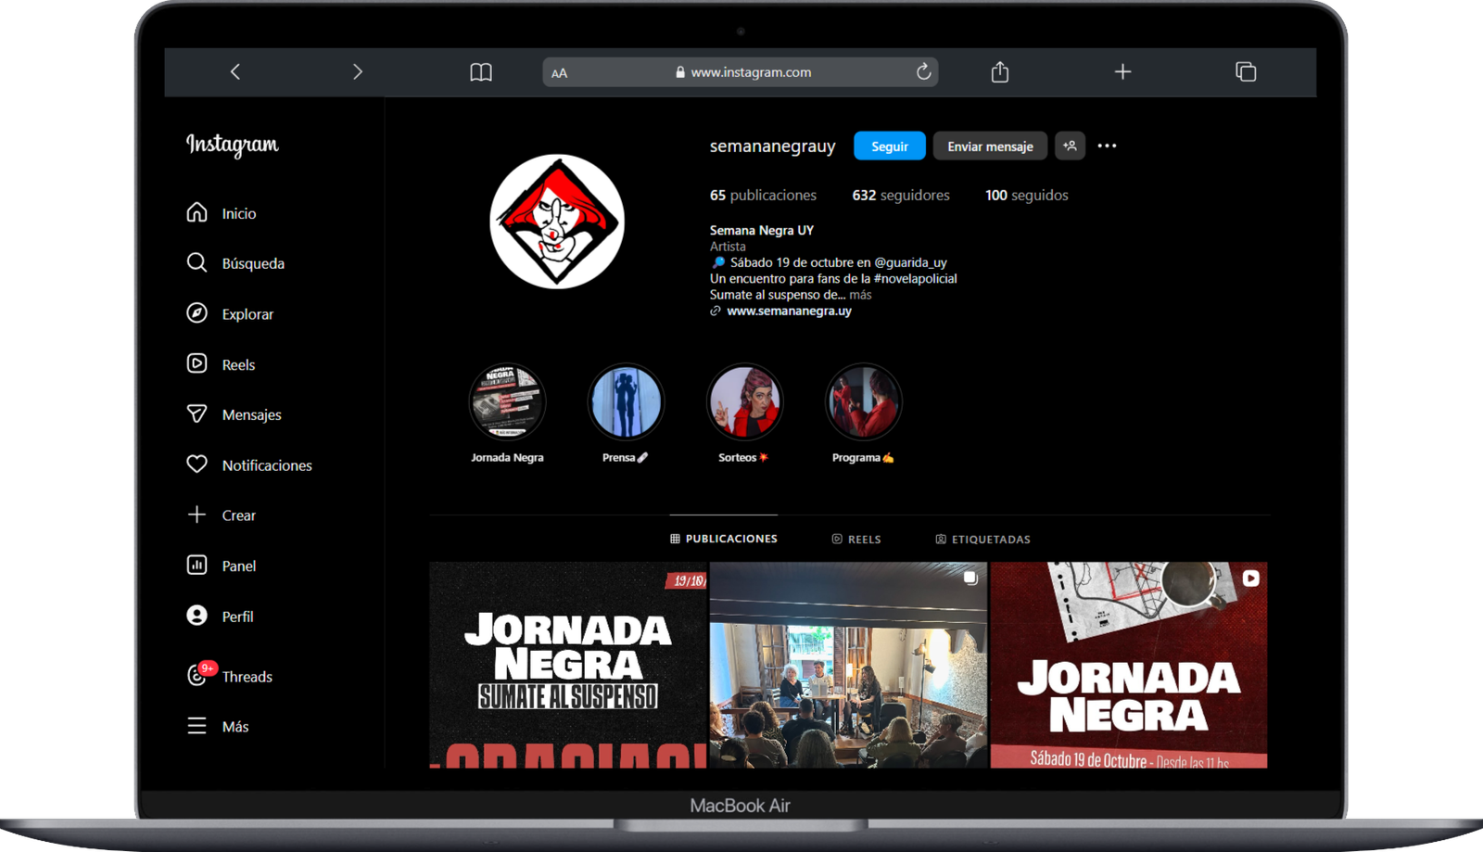This screenshot has height=852, width=1483.
Task: Select the Inicio label in the sidebar
Action: pyautogui.click(x=239, y=213)
